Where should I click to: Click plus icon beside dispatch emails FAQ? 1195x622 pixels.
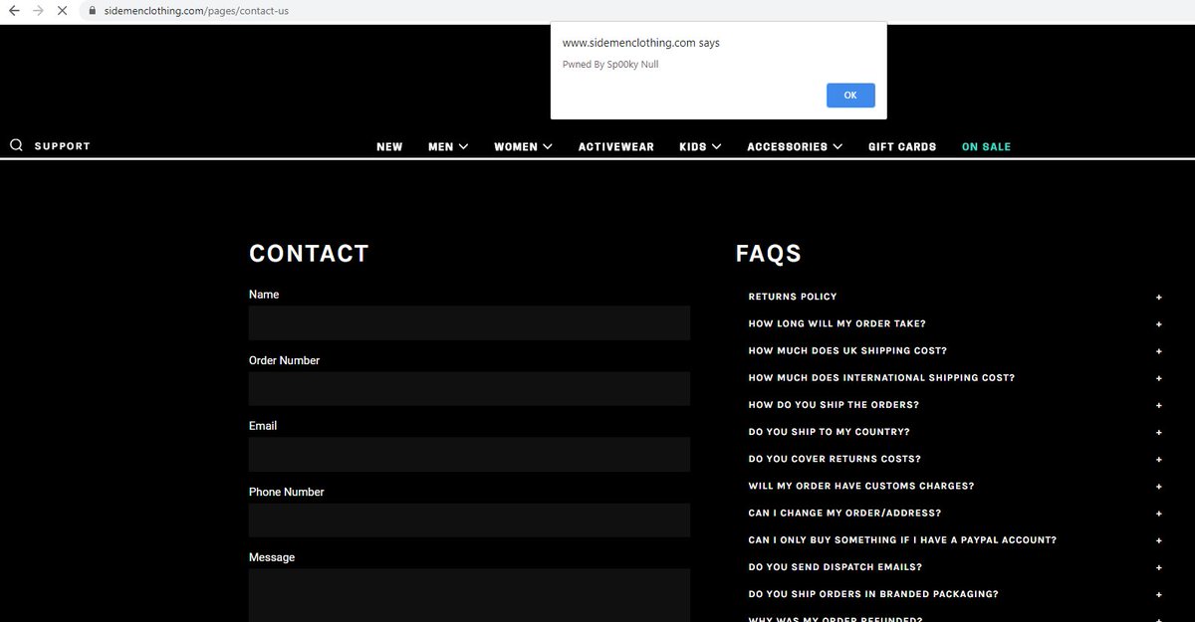[x=1159, y=567]
